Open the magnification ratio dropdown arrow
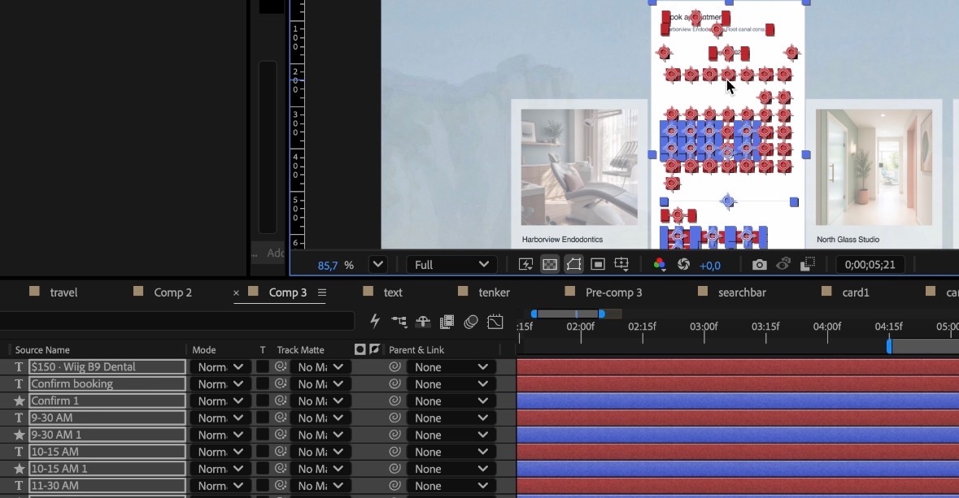 [x=378, y=265]
